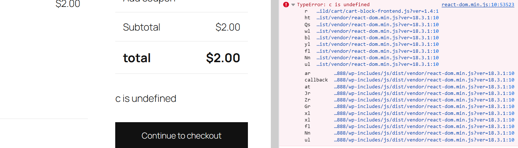Open source link for wl stack frame
The image size is (518, 148).
coord(377,31)
